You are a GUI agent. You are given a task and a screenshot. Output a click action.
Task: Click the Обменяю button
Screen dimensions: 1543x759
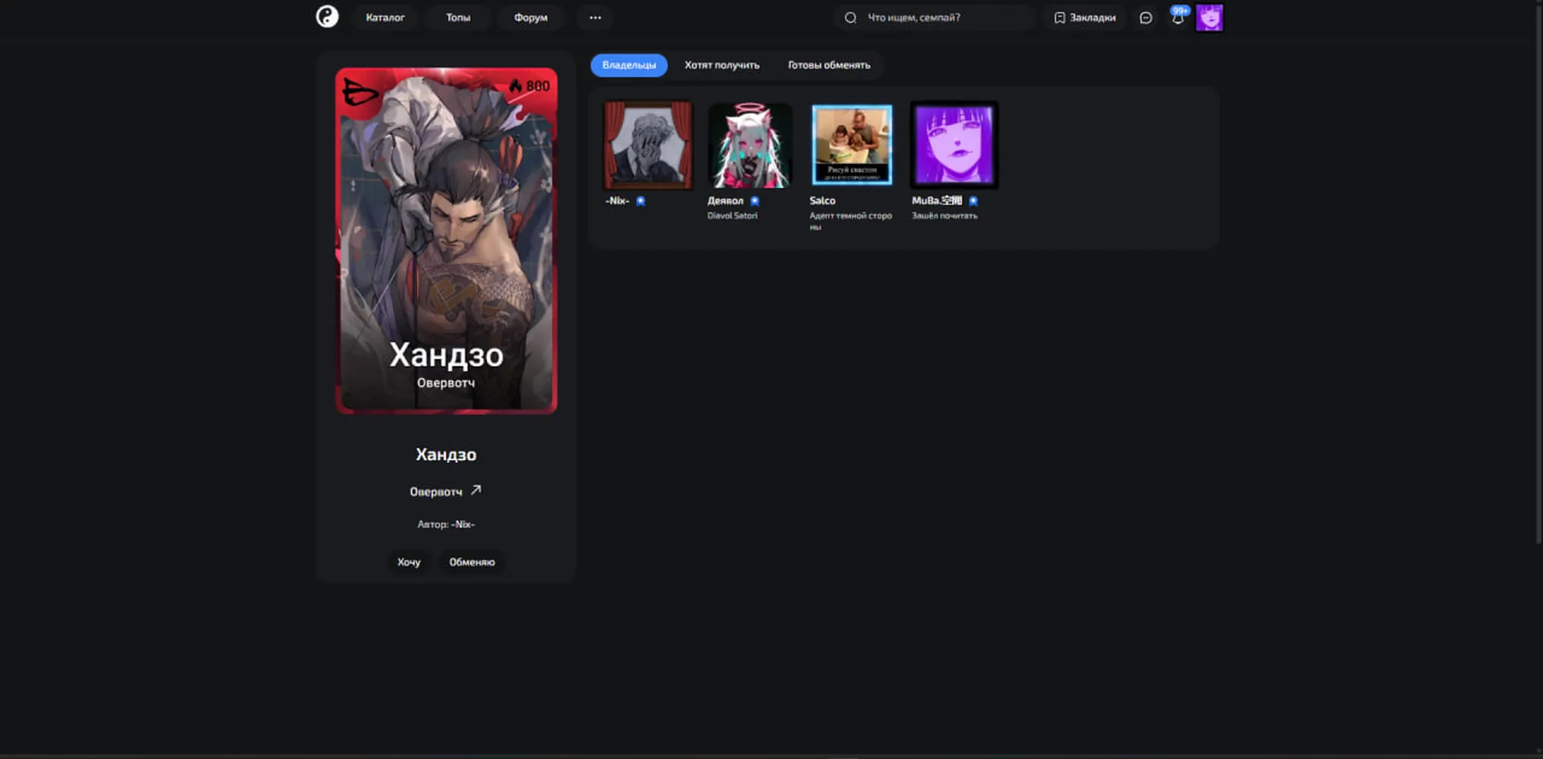(x=472, y=562)
